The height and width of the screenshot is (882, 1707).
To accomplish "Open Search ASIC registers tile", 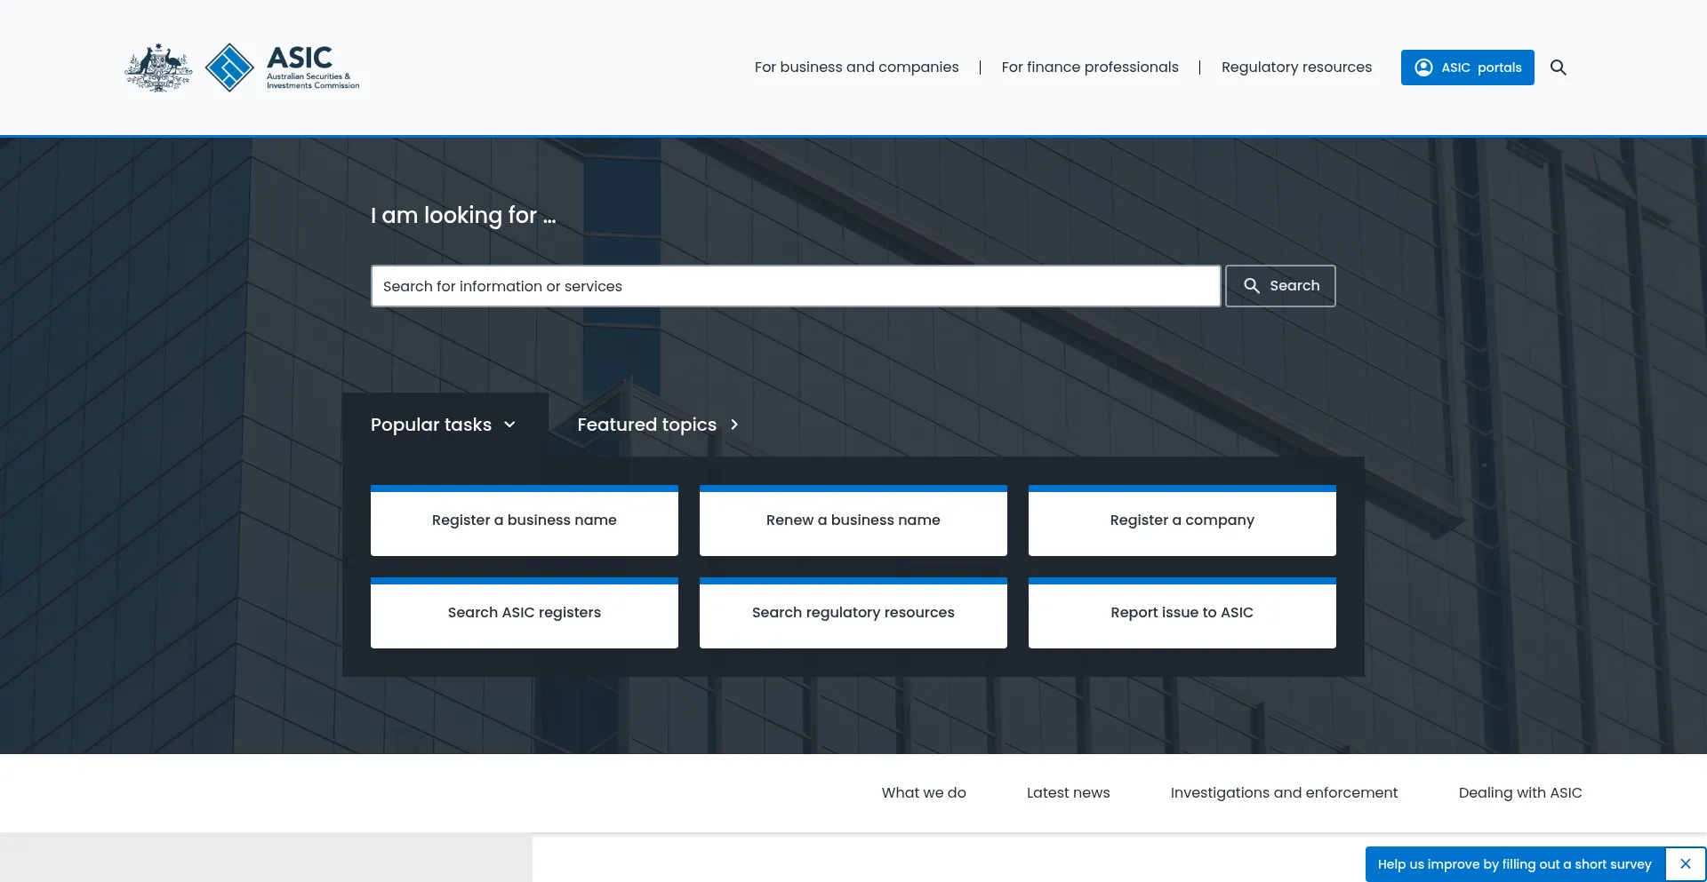I will pos(525,613).
